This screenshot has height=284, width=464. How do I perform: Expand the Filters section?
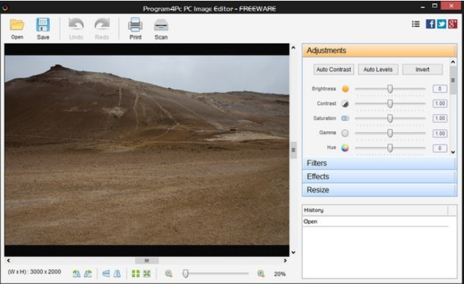pos(379,163)
